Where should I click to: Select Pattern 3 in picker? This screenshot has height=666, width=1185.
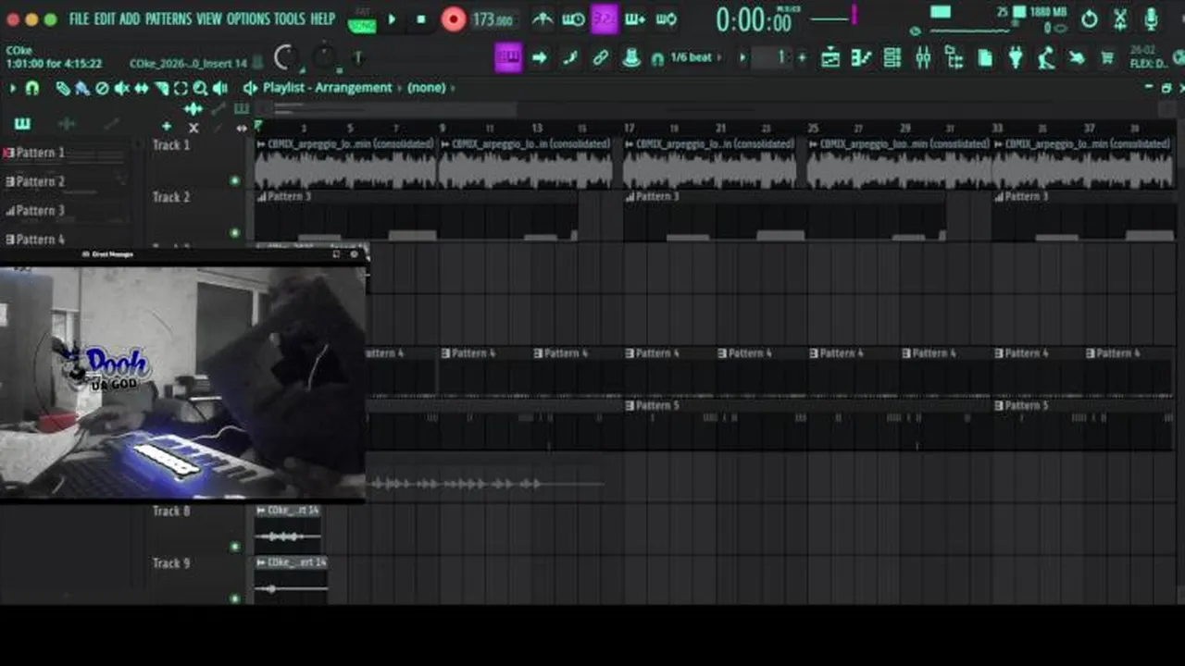click(x=41, y=210)
